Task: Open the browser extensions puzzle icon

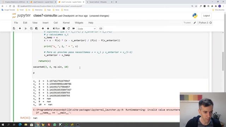Action: pos(216,6)
